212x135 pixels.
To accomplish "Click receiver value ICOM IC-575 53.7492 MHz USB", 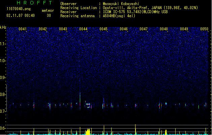I will (135, 12).
